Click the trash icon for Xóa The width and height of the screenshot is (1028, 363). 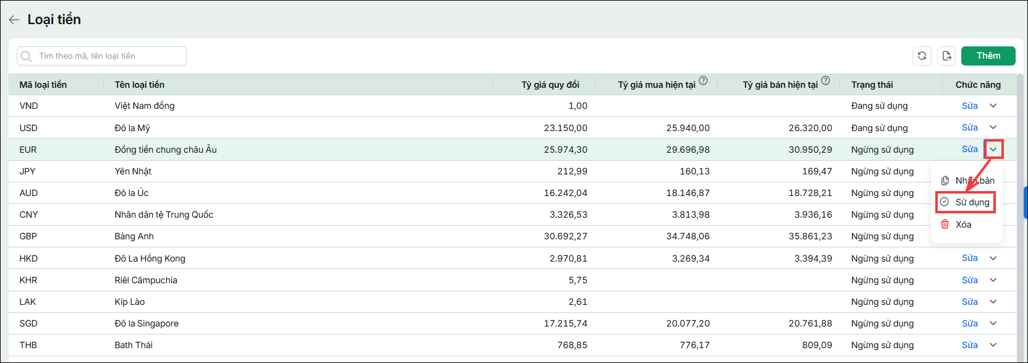[x=945, y=224]
